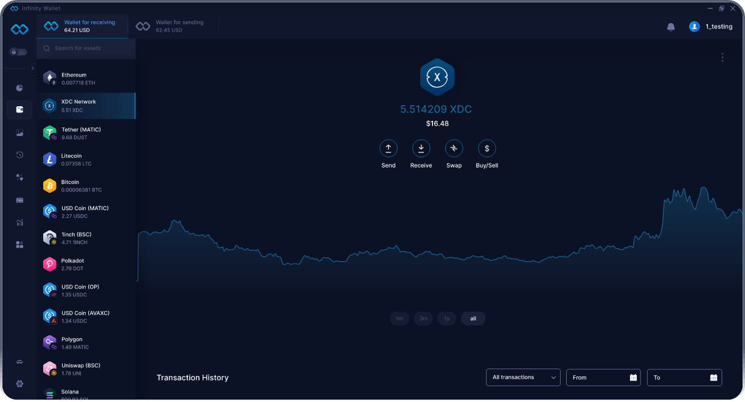Open the NFT gallery image icon
Viewport: 745px width, 402px height.
(19, 132)
